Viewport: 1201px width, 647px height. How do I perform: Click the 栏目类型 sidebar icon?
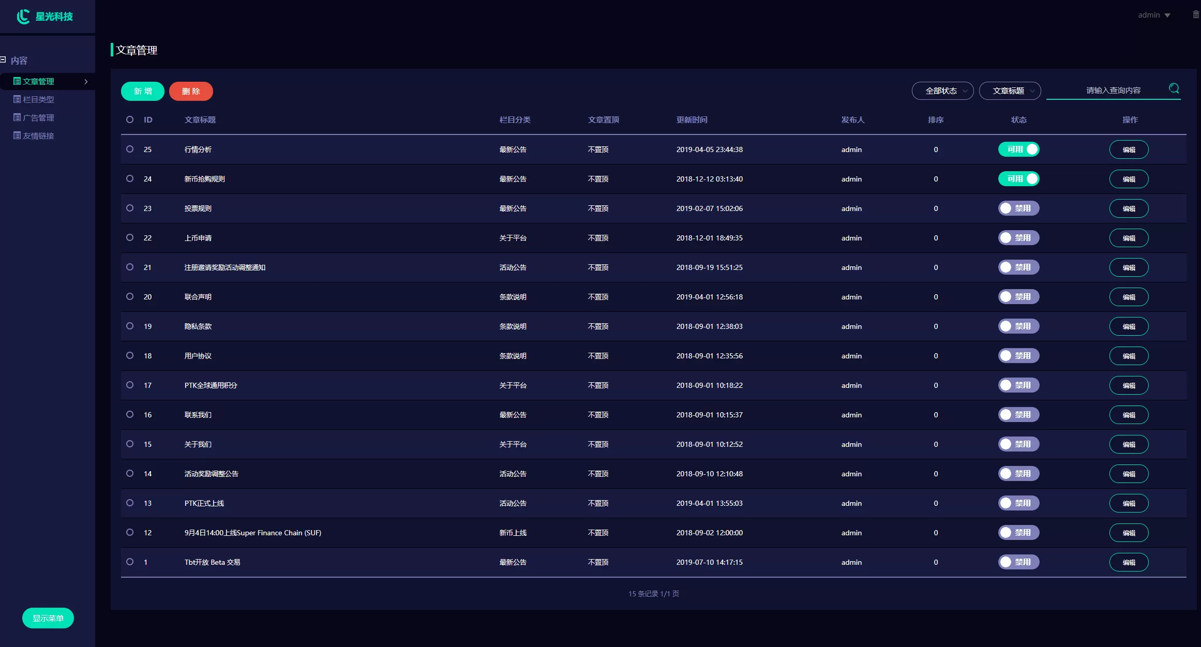(17, 99)
